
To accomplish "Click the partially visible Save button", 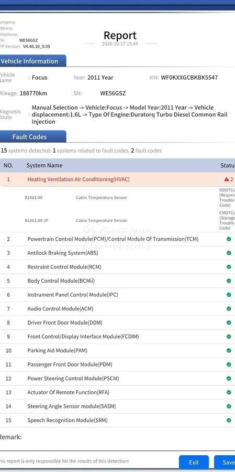I will pos(225,462).
